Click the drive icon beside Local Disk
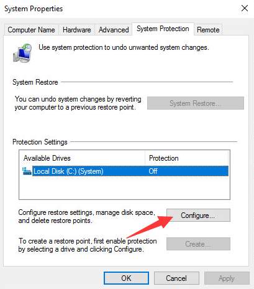This screenshot has height=289, width=254. (x=27, y=171)
